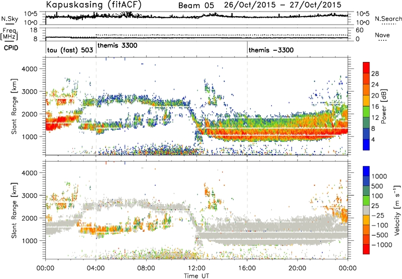Click the velocity panel 'Slant Range [km]' label
Image resolution: width=402 pixels, height=279 pixels.
14,210
